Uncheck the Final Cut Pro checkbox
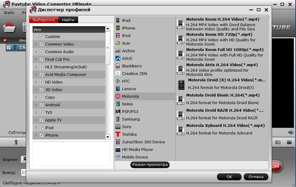 [x=41, y=59]
